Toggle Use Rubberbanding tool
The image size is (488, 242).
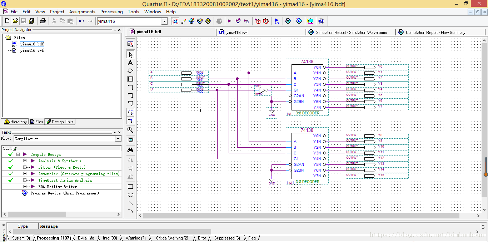click(x=130, y=112)
